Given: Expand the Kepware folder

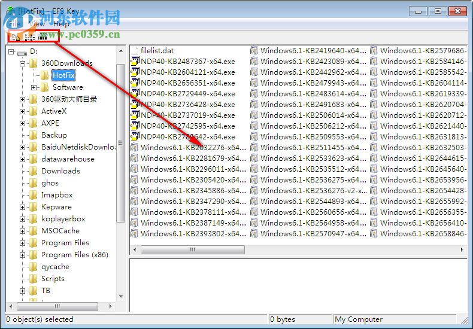Looking at the screenshot, I should [22, 208].
